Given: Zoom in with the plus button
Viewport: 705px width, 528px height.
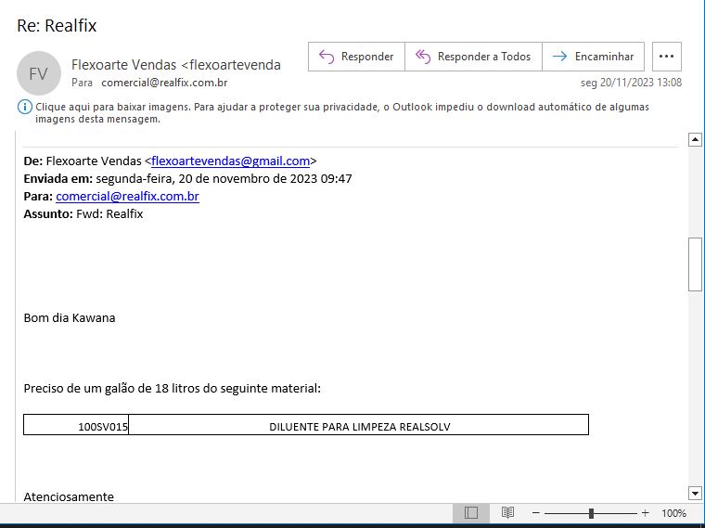Looking at the screenshot, I should (x=646, y=513).
